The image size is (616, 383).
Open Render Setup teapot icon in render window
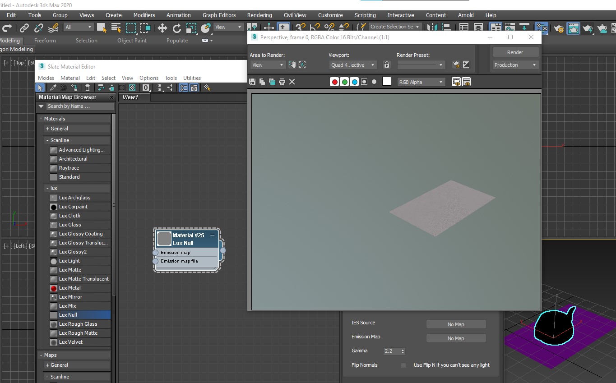tap(456, 65)
